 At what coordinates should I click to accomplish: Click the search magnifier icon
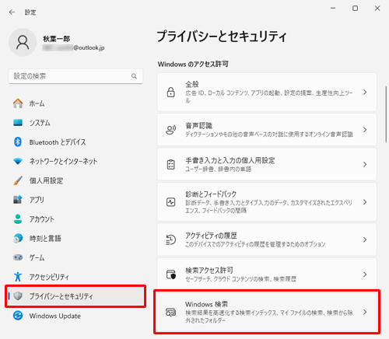click(x=134, y=76)
